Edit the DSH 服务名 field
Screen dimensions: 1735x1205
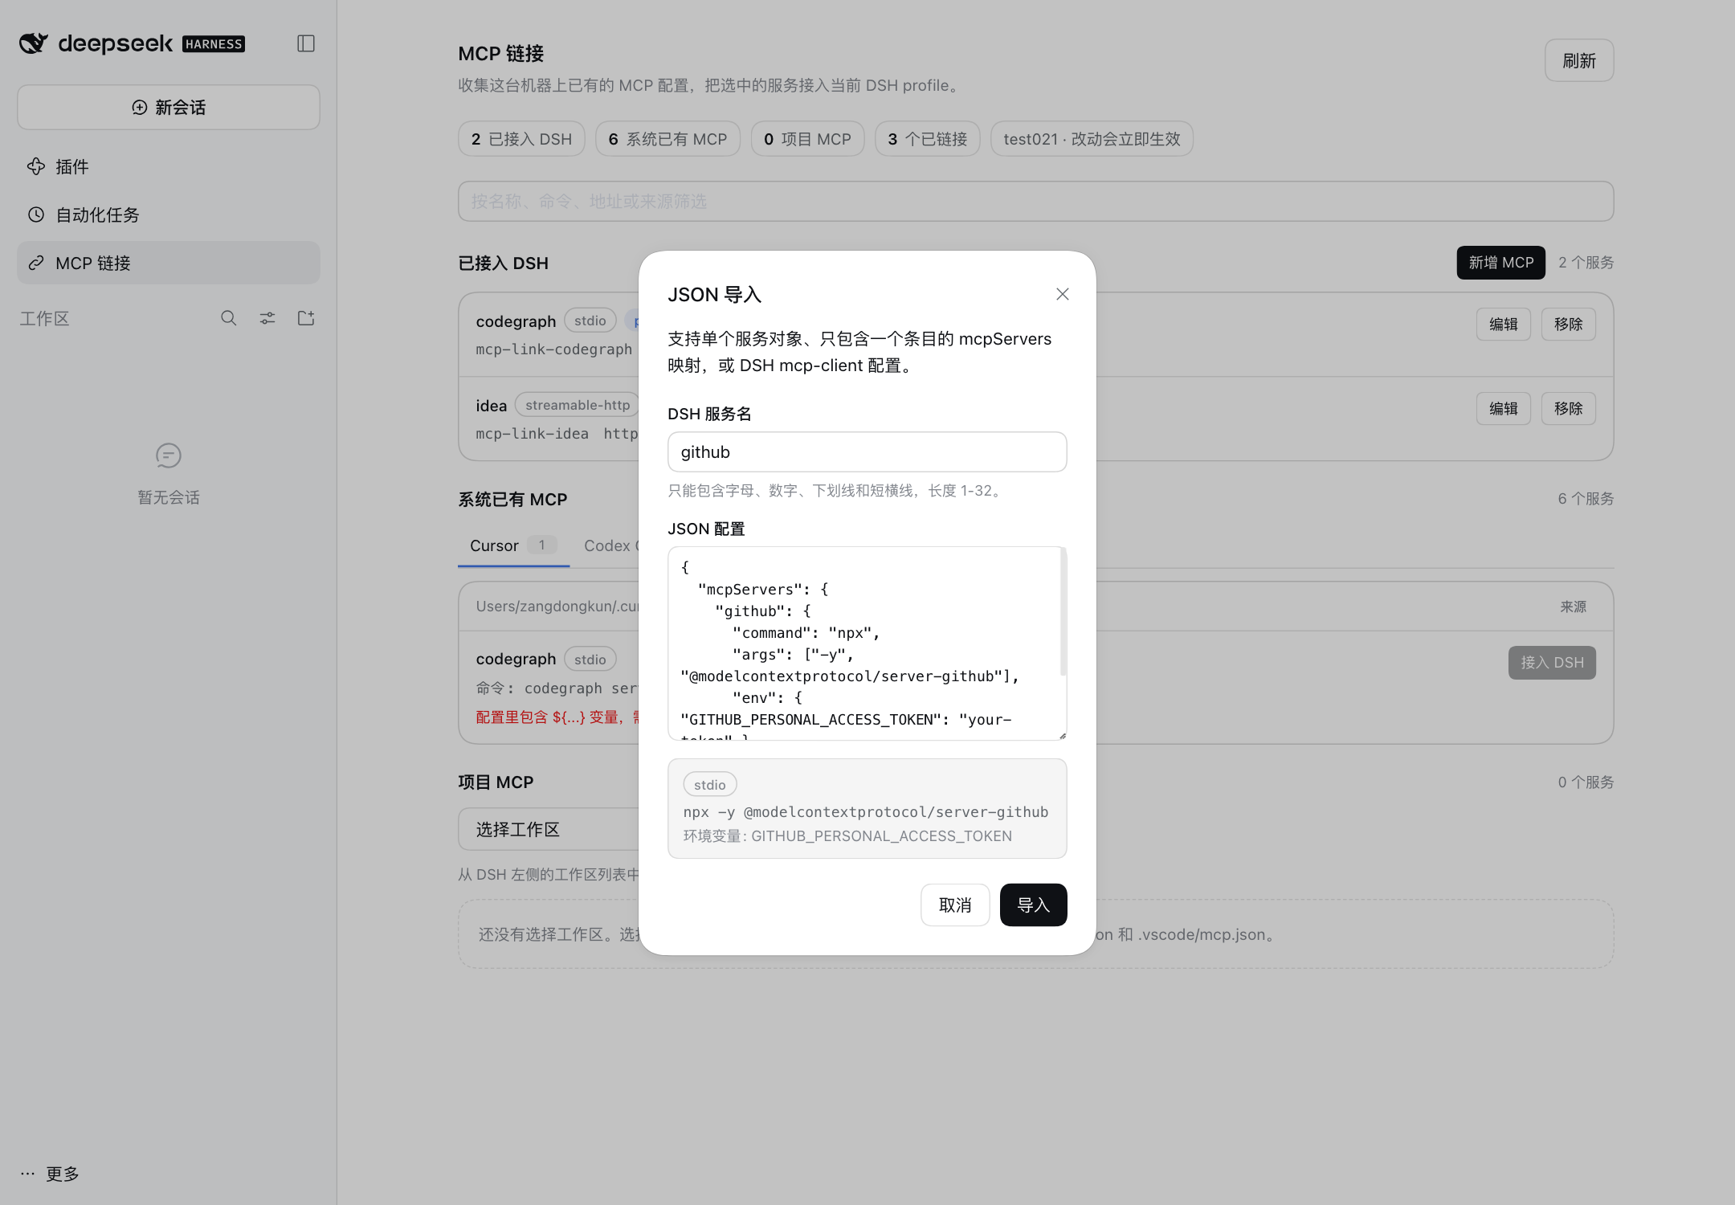click(867, 451)
